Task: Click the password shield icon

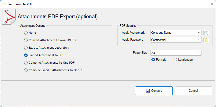Action: tap(206, 40)
